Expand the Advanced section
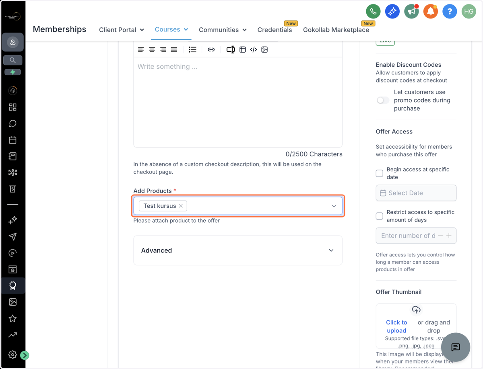Image resolution: width=483 pixels, height=369 pixels. click(238, 250)
